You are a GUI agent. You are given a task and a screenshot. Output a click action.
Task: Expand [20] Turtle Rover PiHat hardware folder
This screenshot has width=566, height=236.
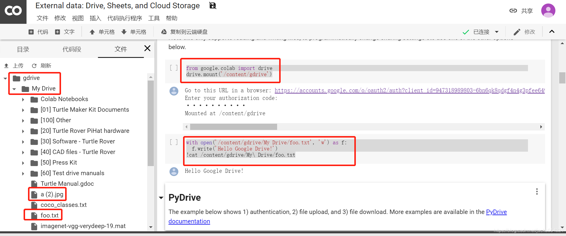point(23,131)
